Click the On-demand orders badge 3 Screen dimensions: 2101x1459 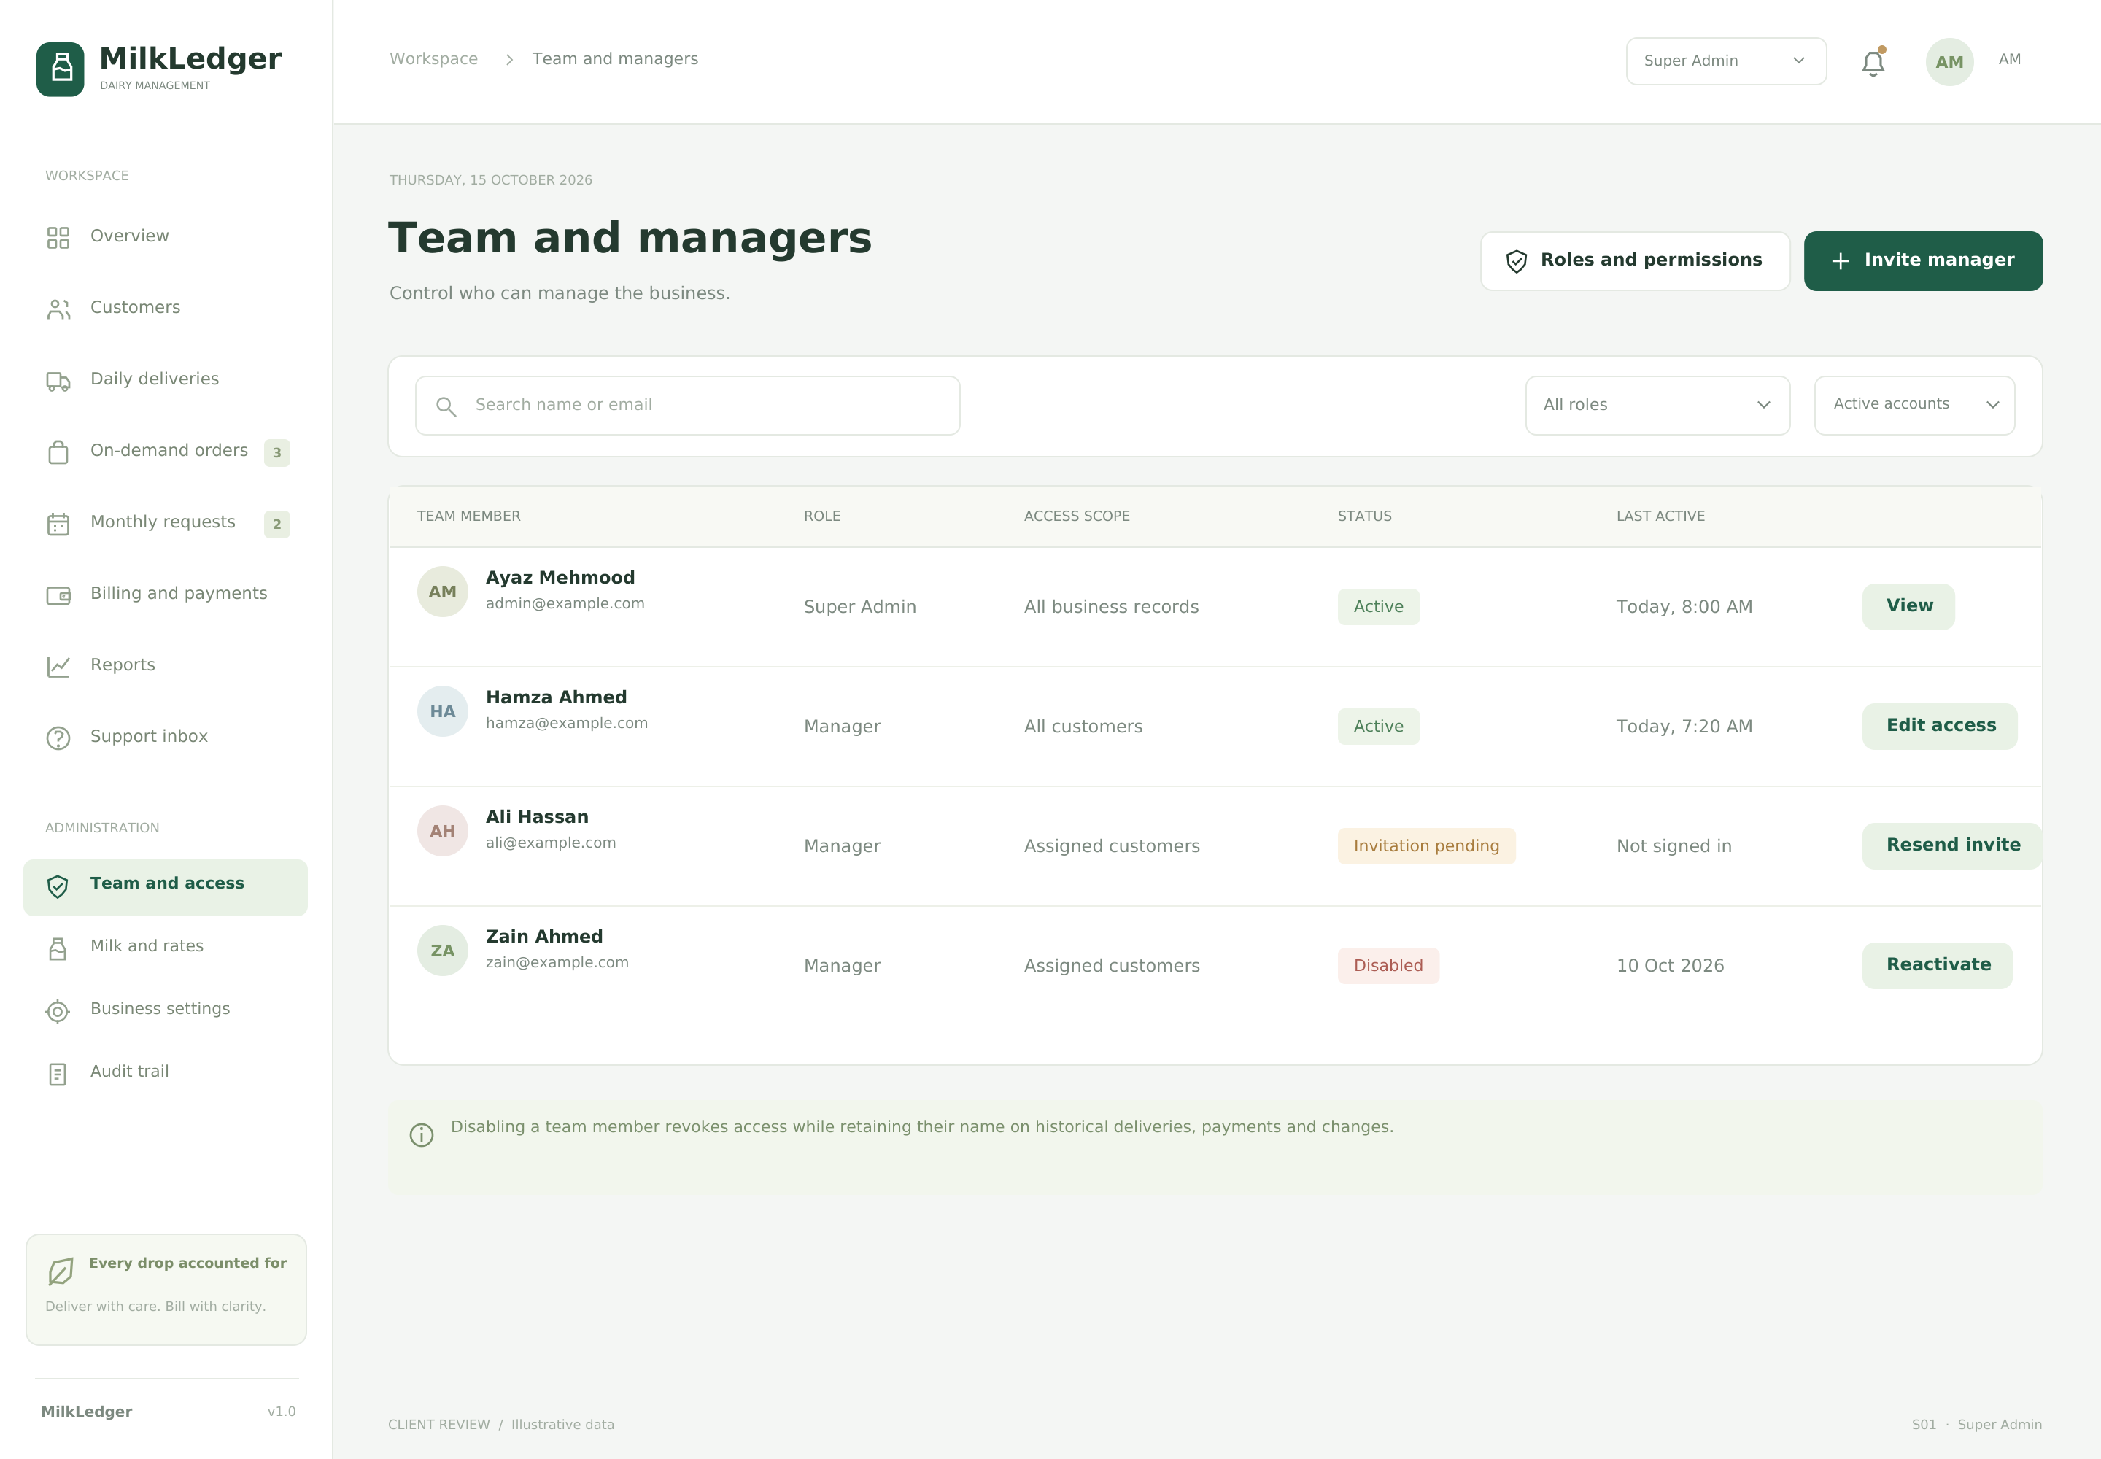coord(277,452)
